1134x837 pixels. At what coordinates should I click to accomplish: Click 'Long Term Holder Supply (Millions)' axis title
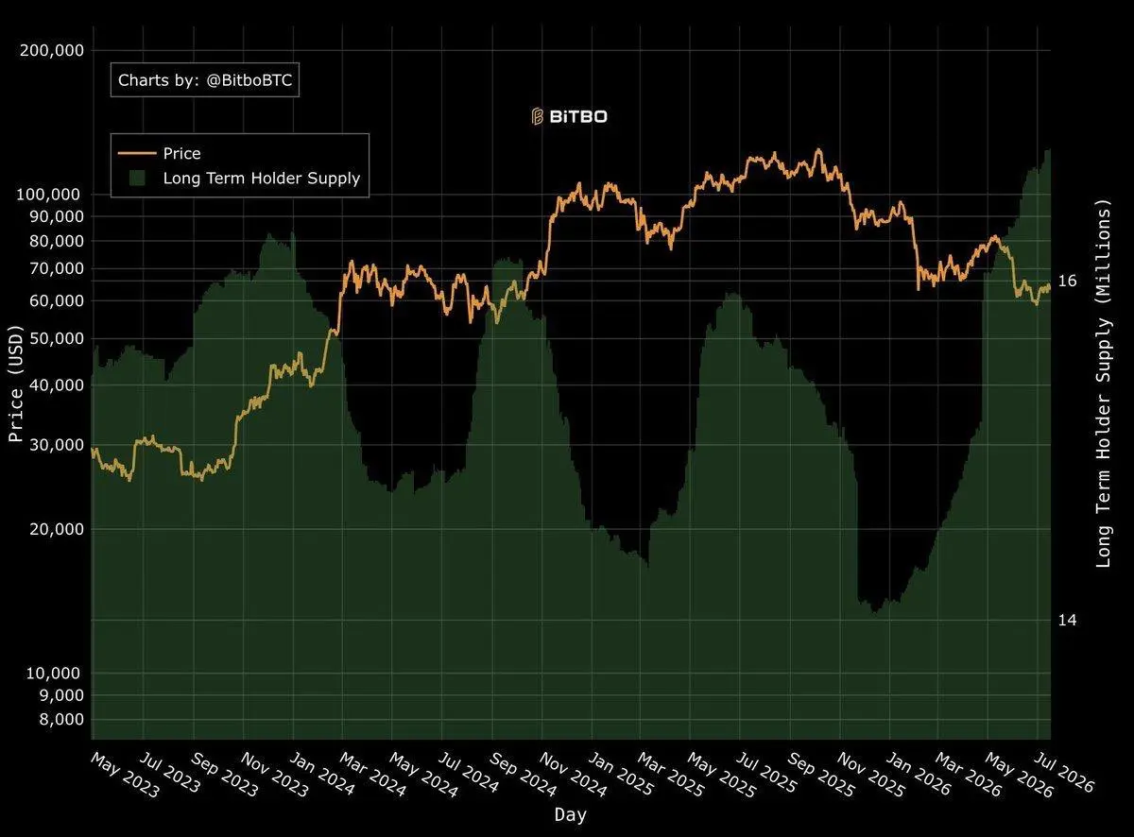coord(1103,384)
